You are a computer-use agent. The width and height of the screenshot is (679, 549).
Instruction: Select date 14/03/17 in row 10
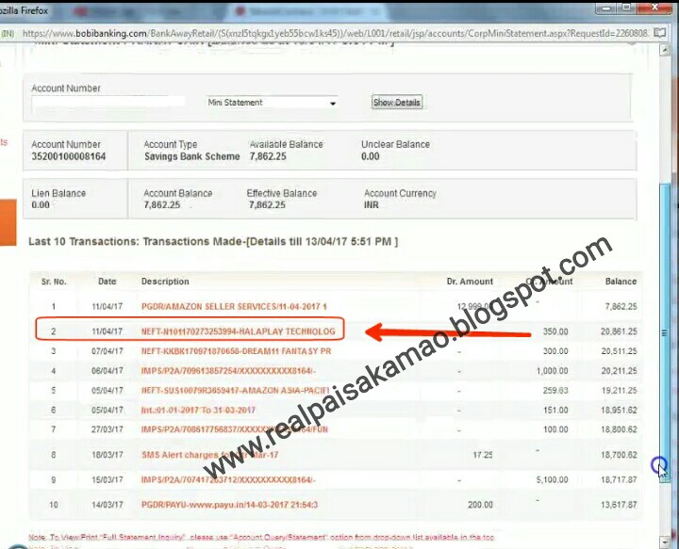[x=108, y=505]
